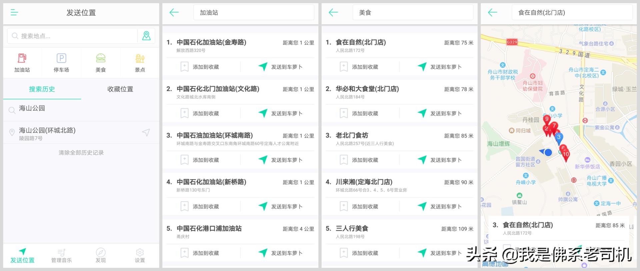Open 食在自然(北门店) card on map
The width and height of the screenshot is (640, 271).
tap(559, 228)
